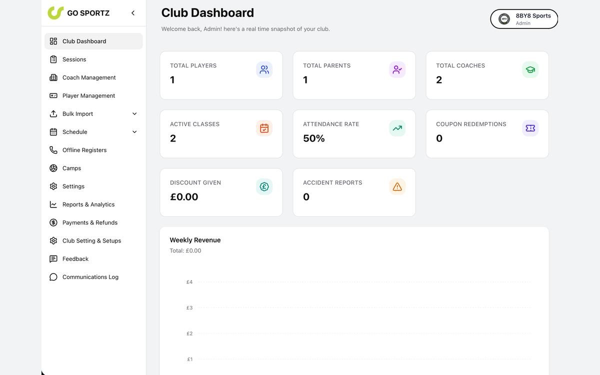
Task: Click the Total Coaches count of 2
Action: (x=439, y=80)
